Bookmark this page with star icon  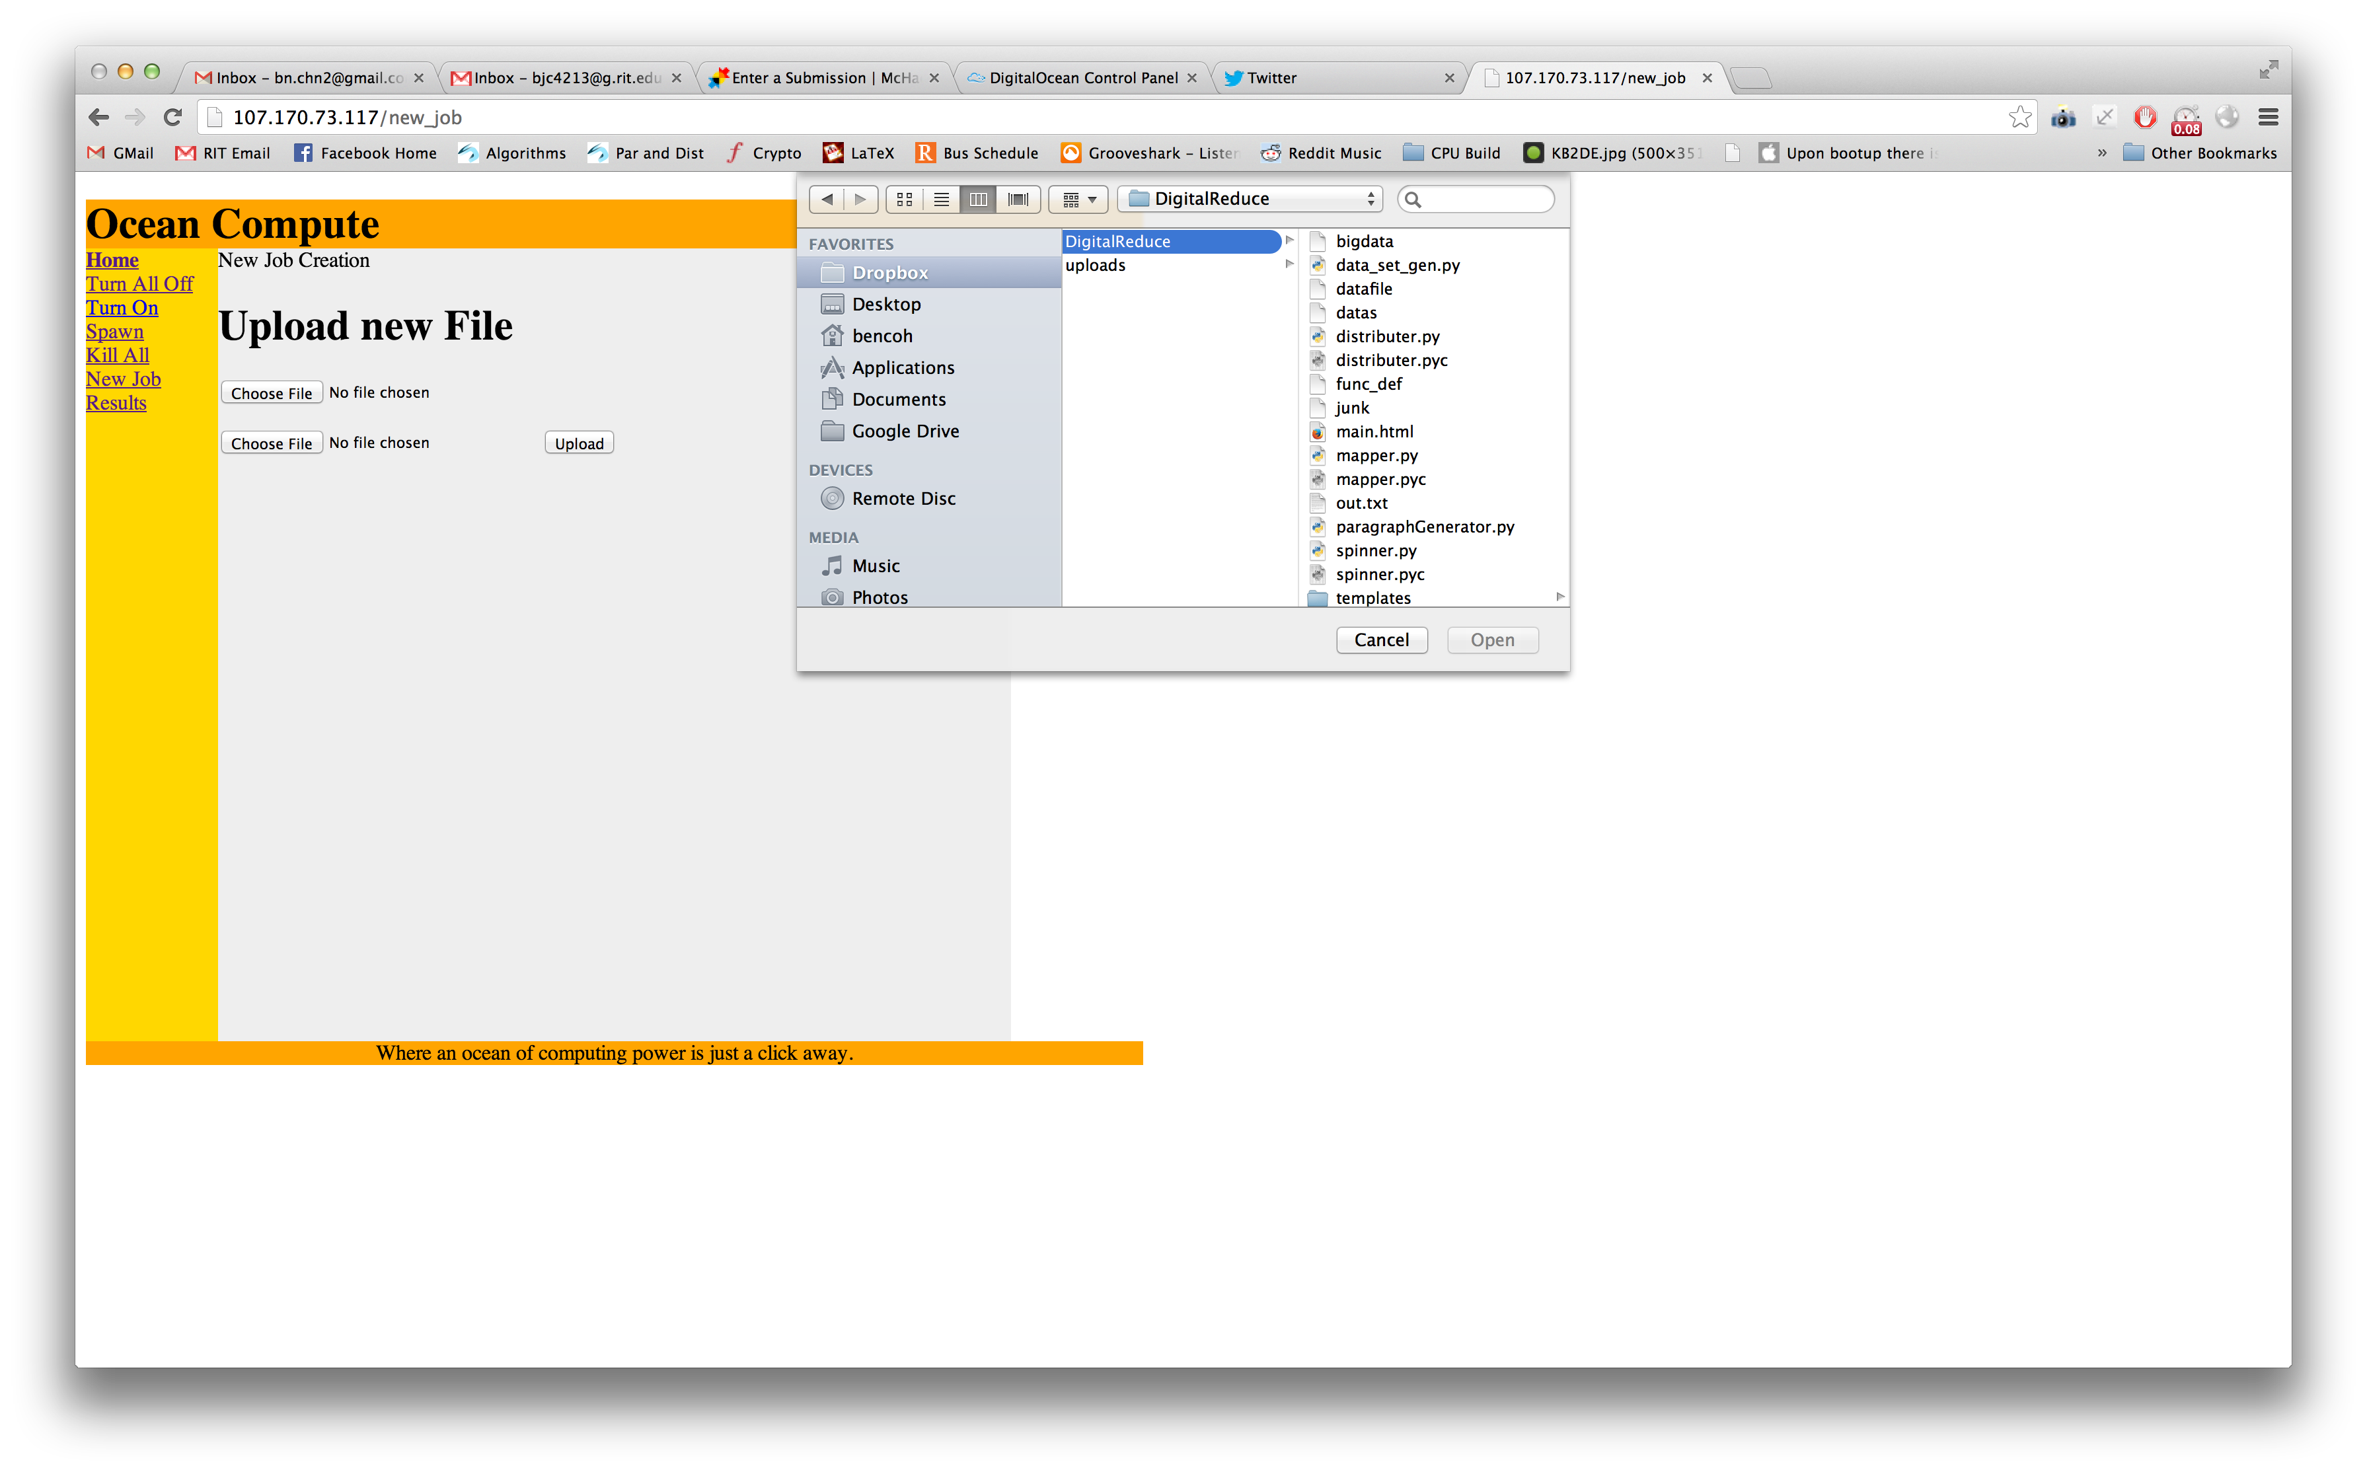click(2020, 118)
